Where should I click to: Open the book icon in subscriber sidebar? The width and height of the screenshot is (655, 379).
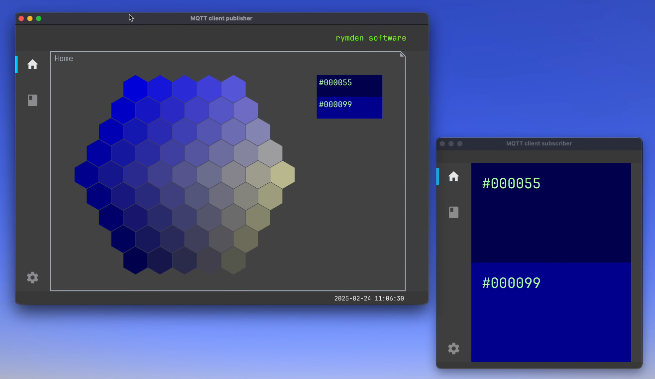click(453, 213)
